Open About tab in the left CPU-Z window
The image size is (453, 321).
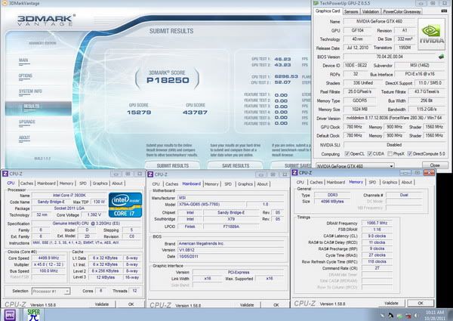click(117, 184)
